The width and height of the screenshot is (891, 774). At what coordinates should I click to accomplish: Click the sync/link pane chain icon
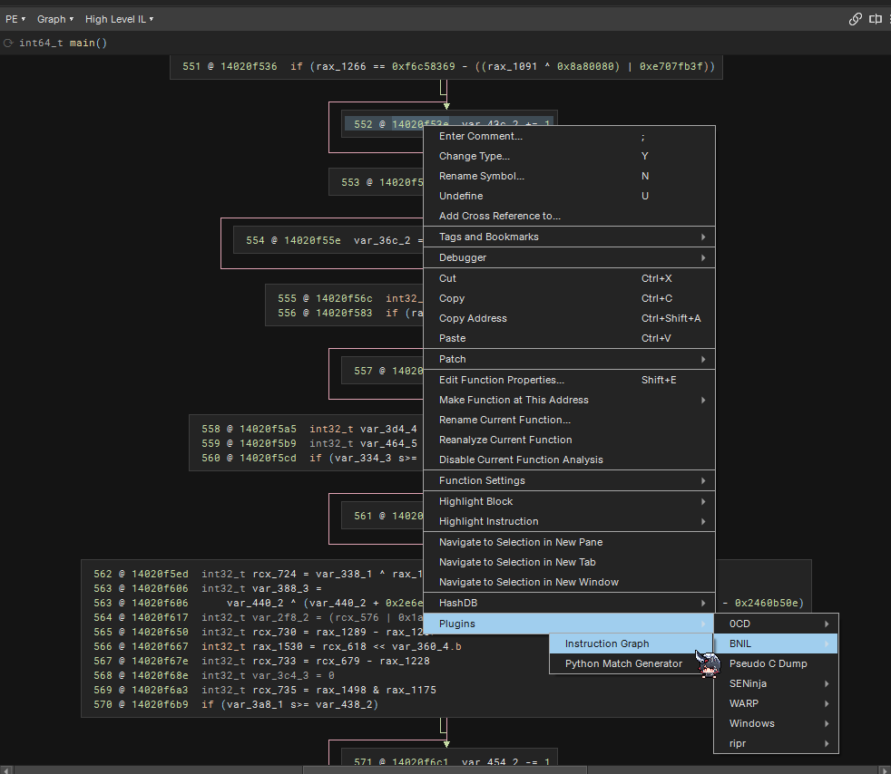pos(855,19)
